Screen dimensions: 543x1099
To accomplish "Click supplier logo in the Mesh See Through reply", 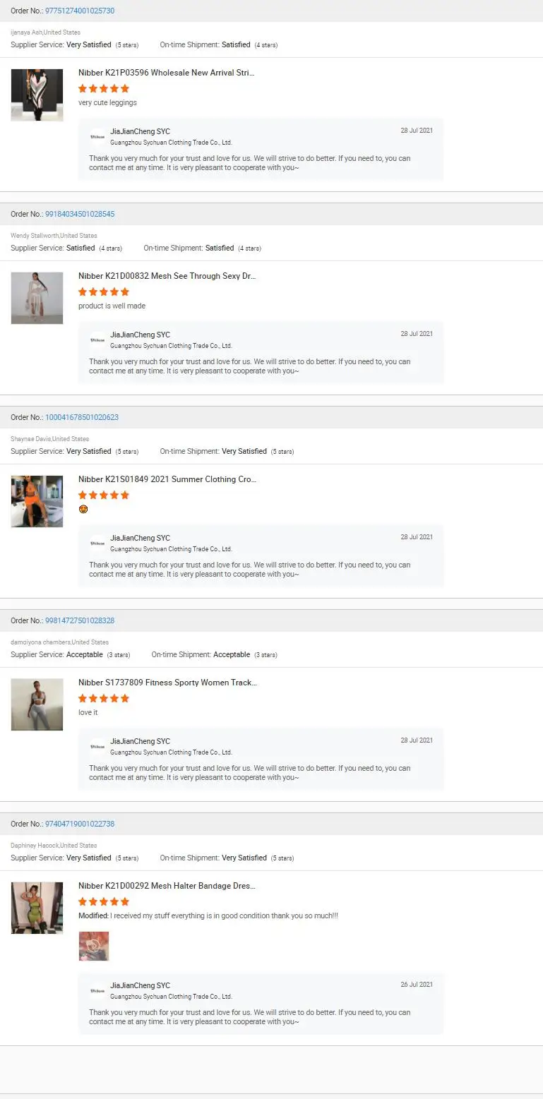I will coord(97,340).
